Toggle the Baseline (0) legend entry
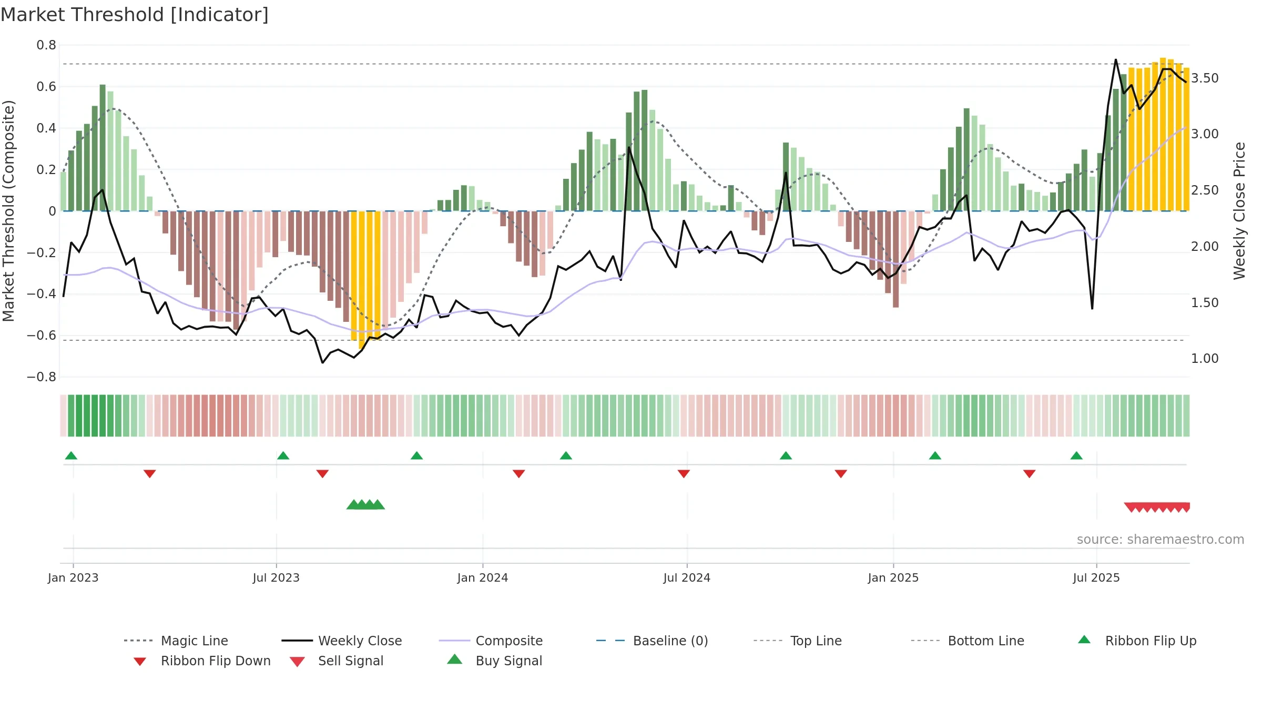 coord(652,641)
